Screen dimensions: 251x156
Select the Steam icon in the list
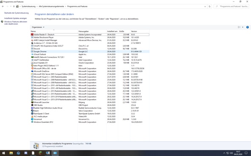32,111
